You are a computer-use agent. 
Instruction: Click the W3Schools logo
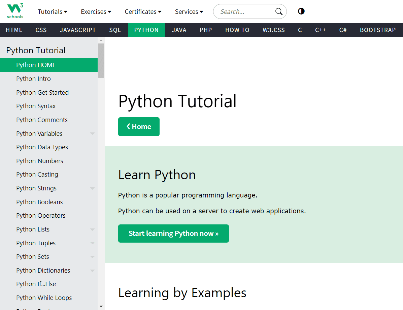point(15,11)
